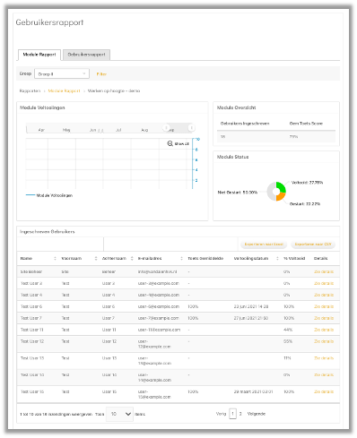The image size is (357, 438).
Task: Click '27 juni 2021 21:50' date cell
Action: (251, 318)
